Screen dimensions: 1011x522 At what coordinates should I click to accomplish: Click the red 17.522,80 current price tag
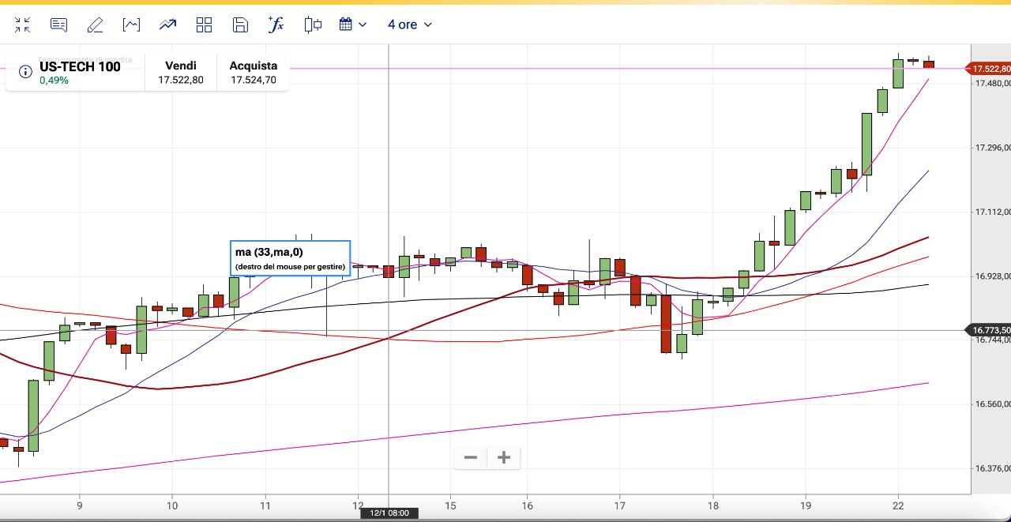click(990, 69)
